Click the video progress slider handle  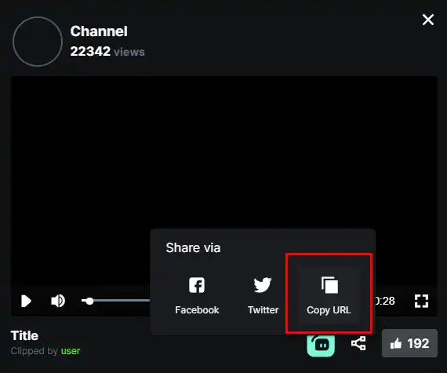coord(89,301)
